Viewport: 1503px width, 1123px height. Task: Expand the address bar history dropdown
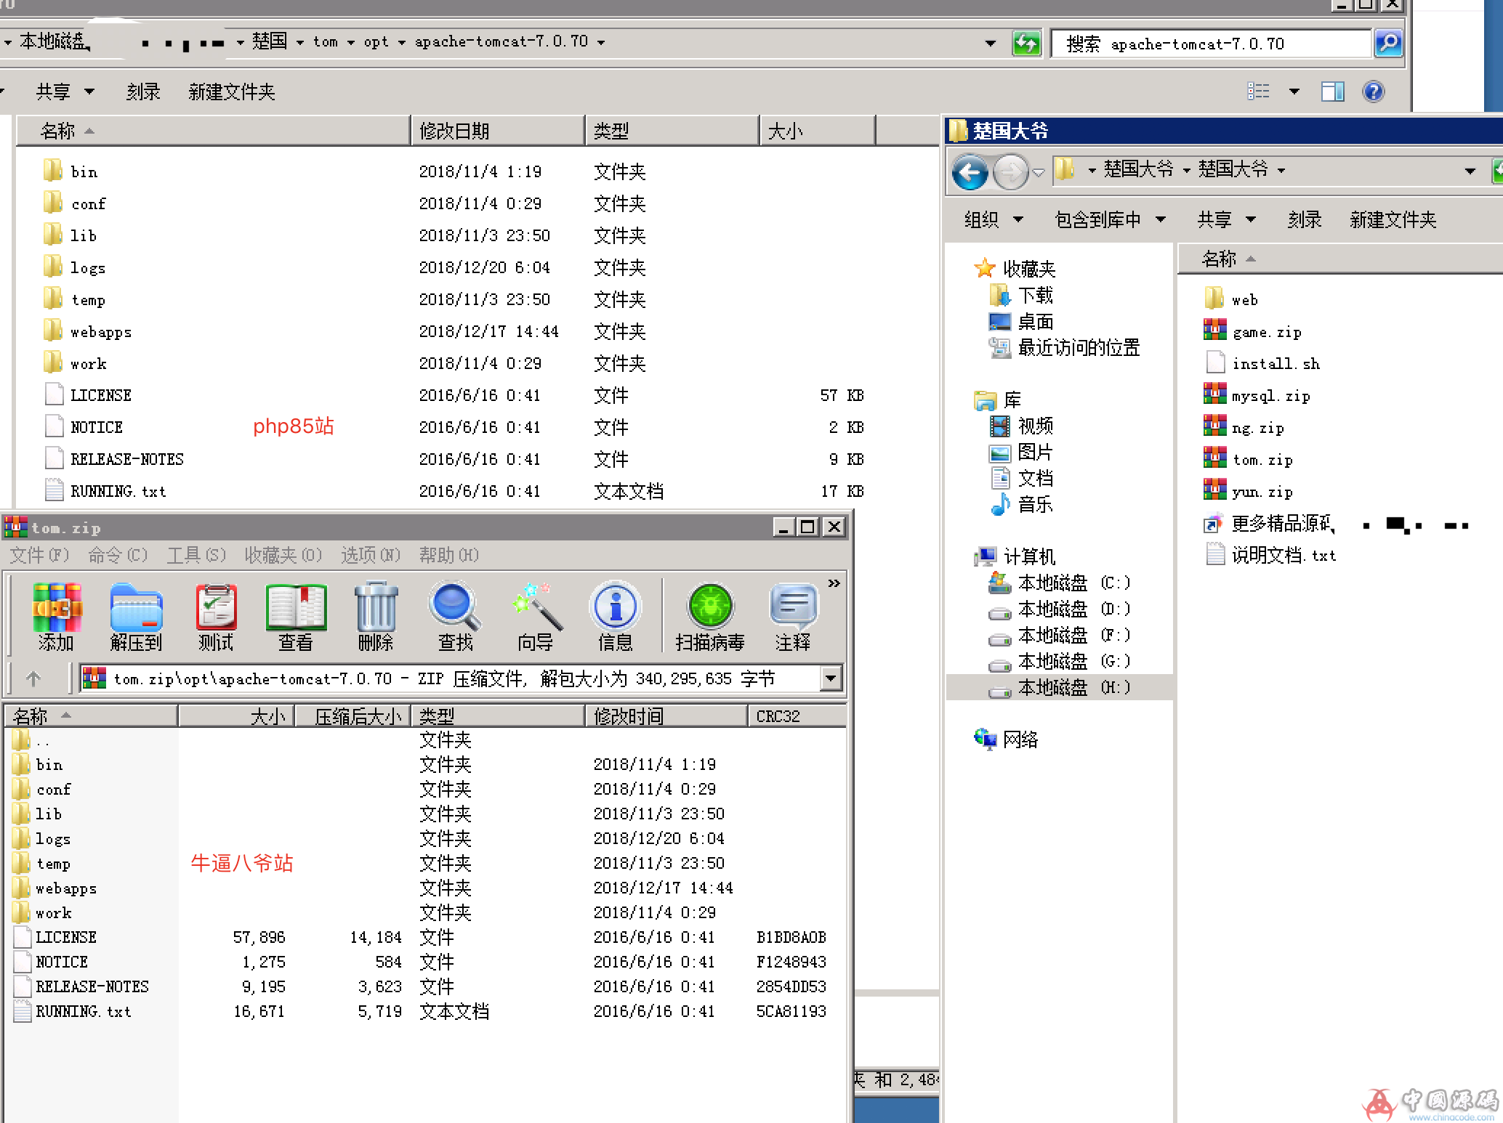click(991, 43)
